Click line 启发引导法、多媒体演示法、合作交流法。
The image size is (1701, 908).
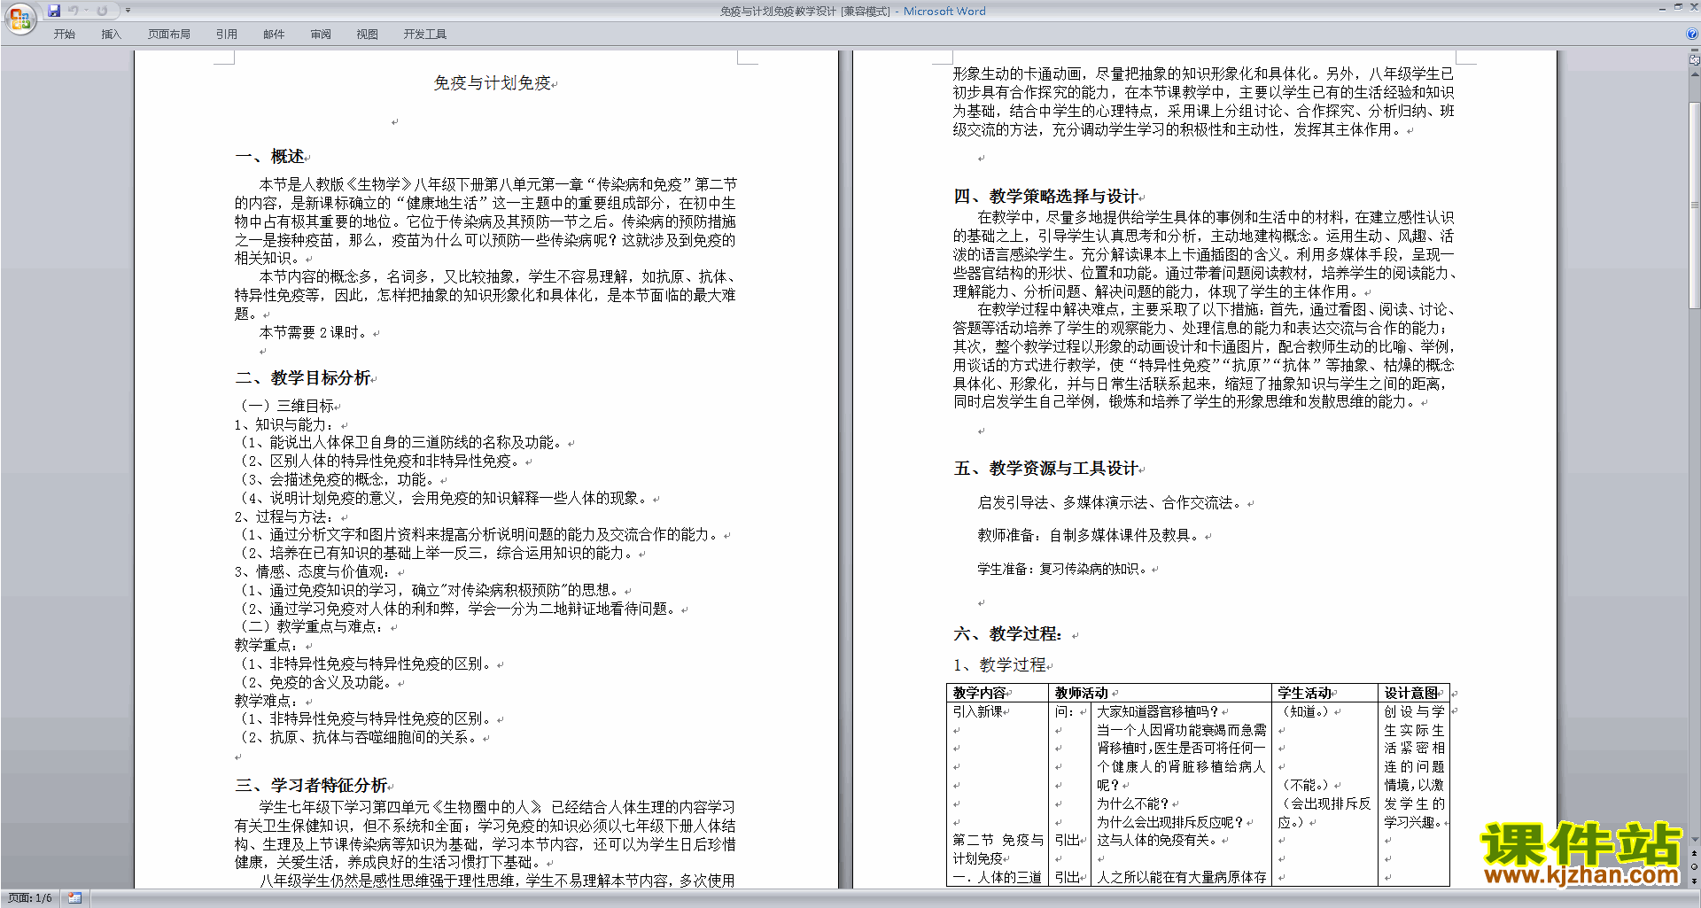[1111, 503]
